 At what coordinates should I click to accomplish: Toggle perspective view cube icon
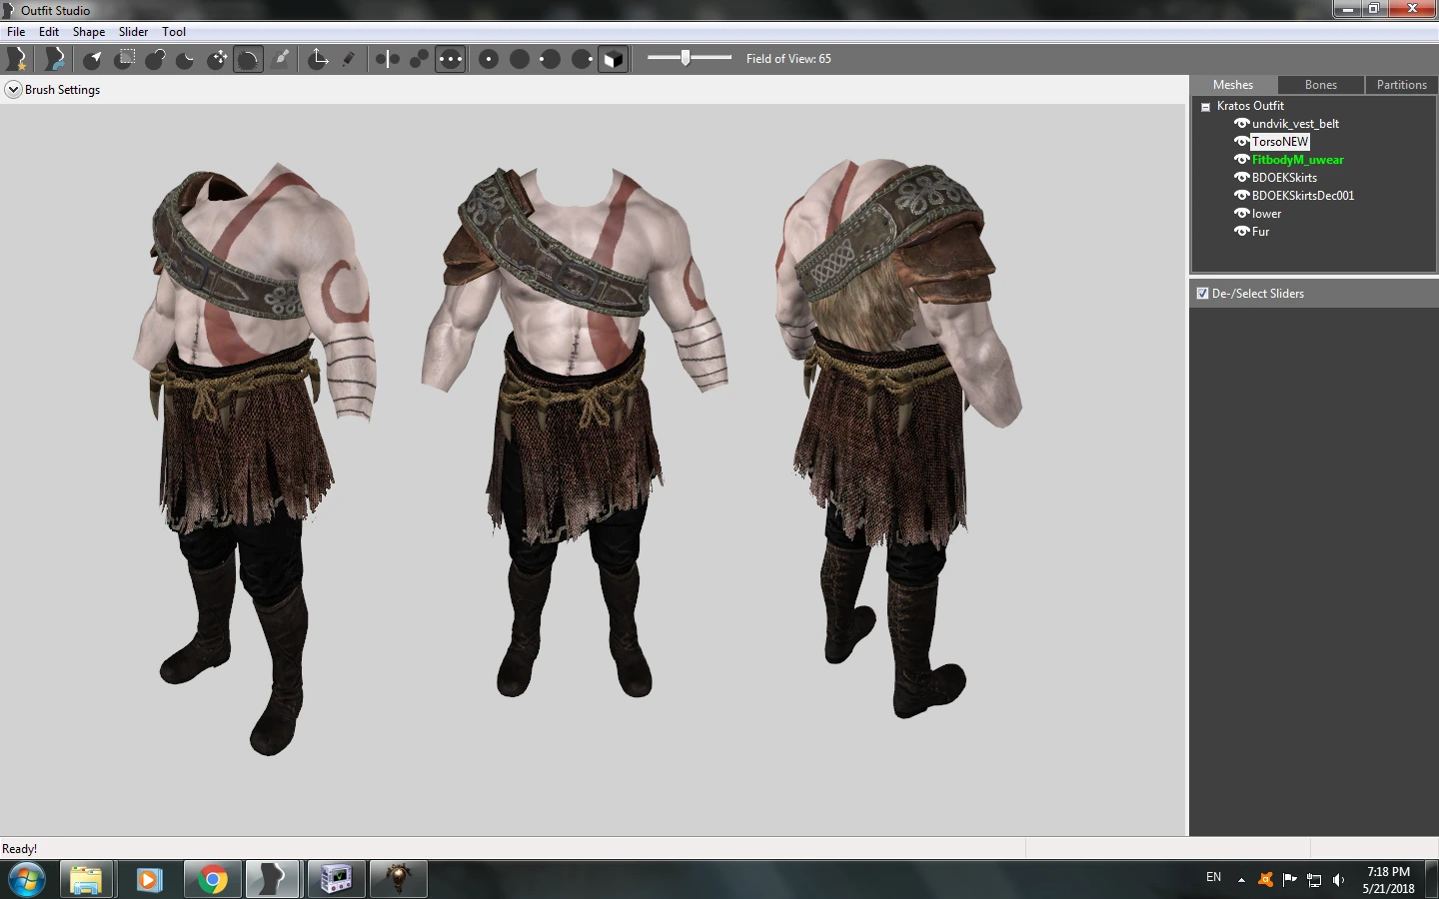(614, 59)
